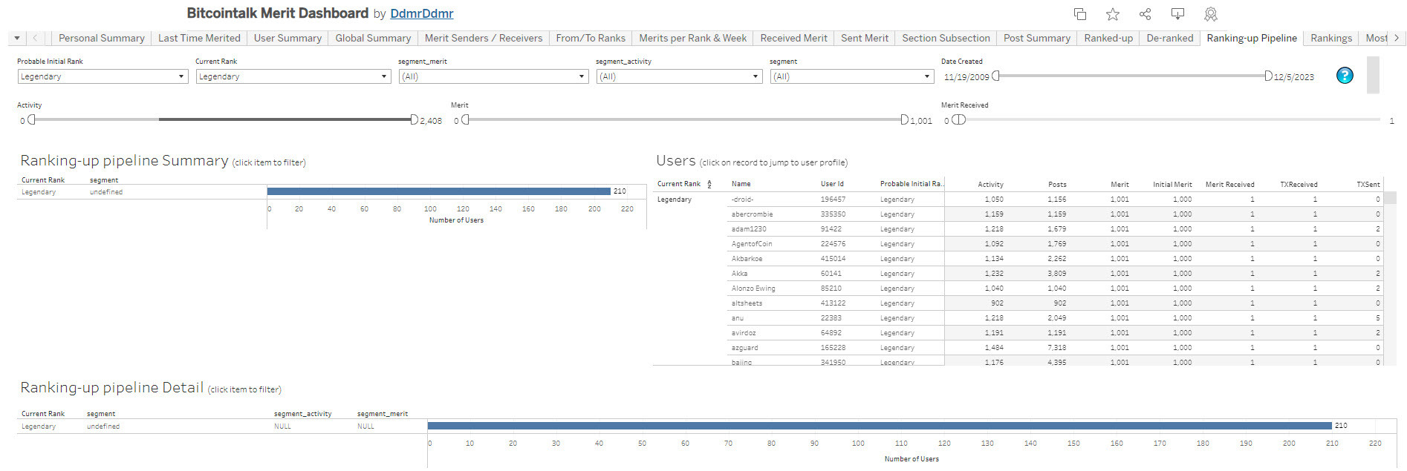Open user anu record
Image resolution: width=1407 pixels, height=471 pixels.
1055,318
